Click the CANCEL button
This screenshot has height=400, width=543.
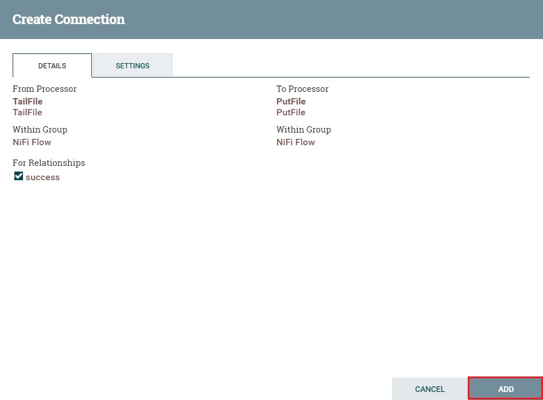point(430,389)
